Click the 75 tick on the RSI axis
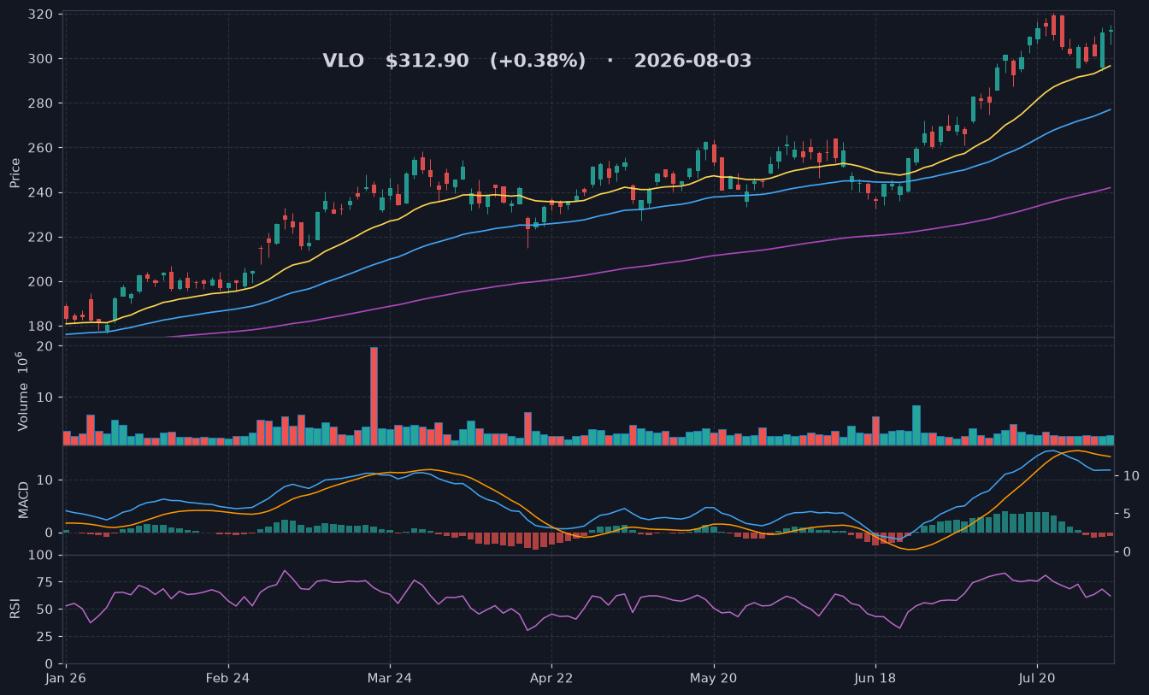 (46, 582)
